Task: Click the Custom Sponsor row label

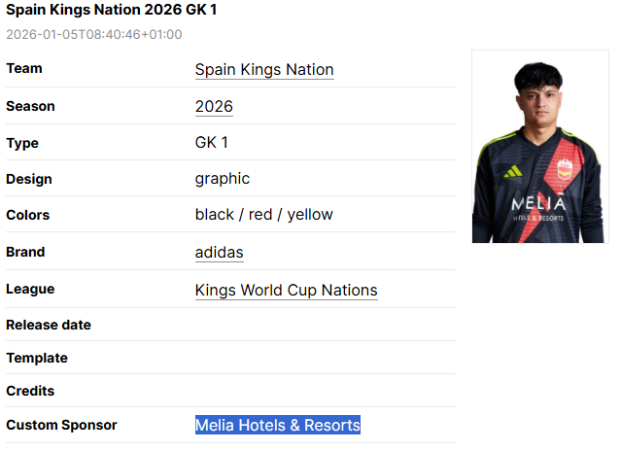Action: (61, 425)
